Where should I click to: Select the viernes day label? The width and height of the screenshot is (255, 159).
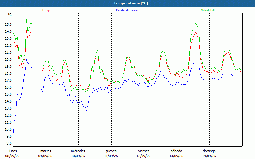coord(144,151)
